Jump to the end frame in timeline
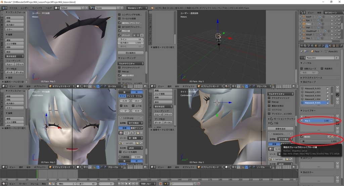 click(x=137, y=184)
